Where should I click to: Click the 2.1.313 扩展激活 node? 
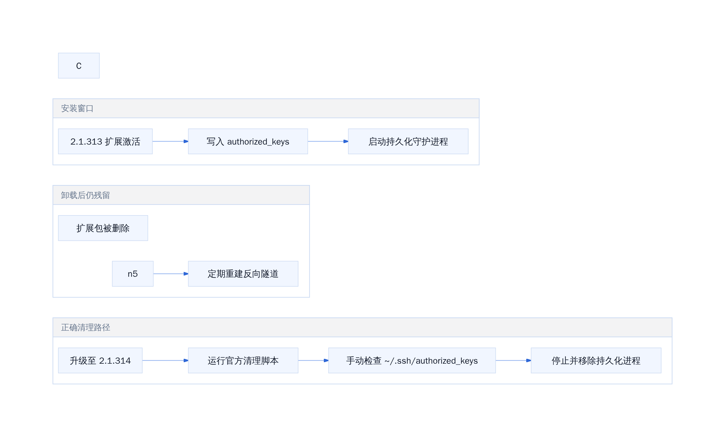105,141
